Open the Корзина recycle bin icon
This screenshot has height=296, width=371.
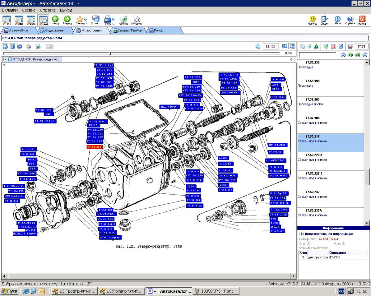tap(123, 19)
